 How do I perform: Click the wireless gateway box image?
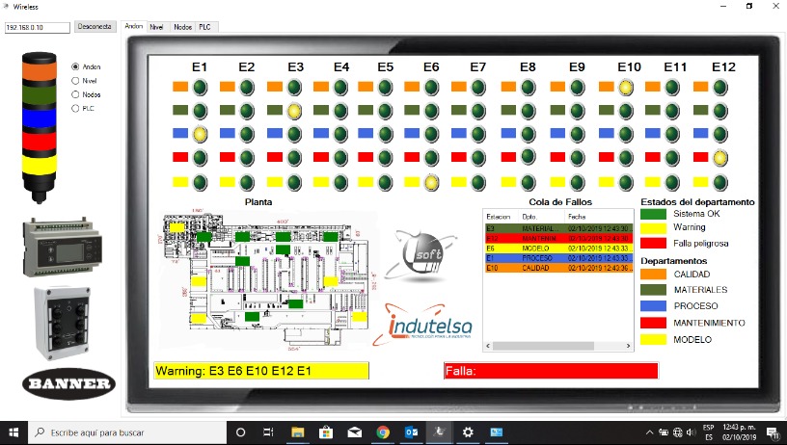[x=68, y=321]
